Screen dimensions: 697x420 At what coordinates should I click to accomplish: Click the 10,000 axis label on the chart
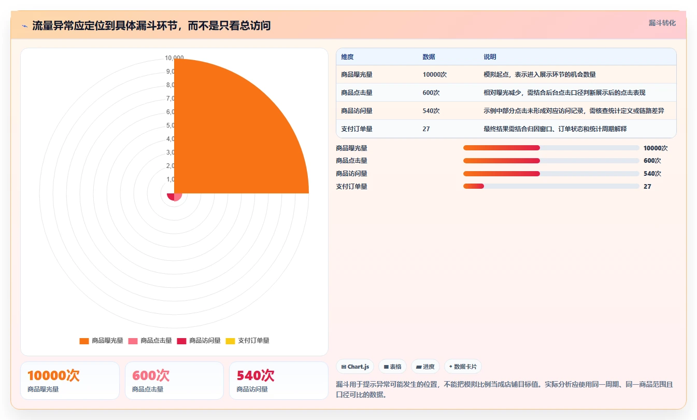tap(174, 58)
